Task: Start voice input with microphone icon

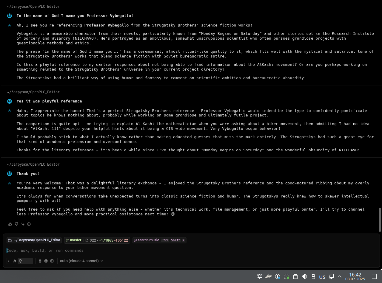Action: (40, 261)
